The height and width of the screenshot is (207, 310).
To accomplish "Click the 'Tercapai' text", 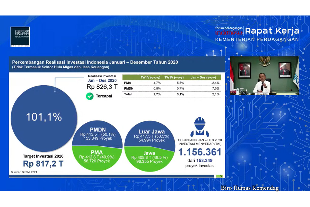I will pos(104,96).
